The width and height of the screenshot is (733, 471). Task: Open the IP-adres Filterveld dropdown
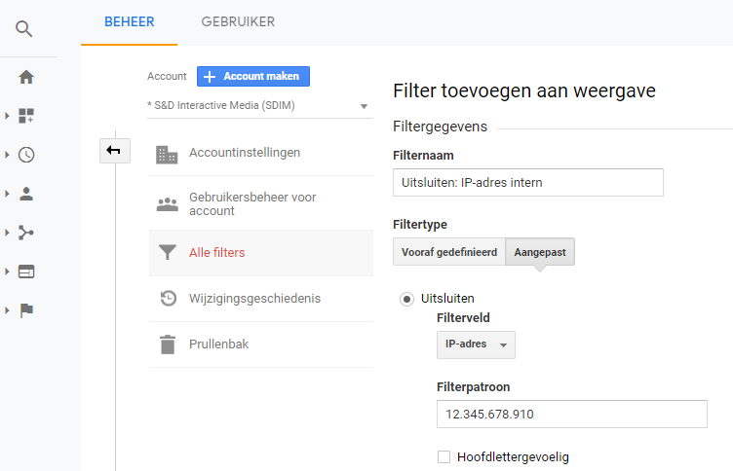(x=476, y=344)
